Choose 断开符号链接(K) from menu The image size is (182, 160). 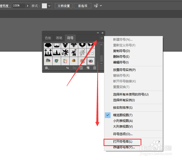click(134, 81)
